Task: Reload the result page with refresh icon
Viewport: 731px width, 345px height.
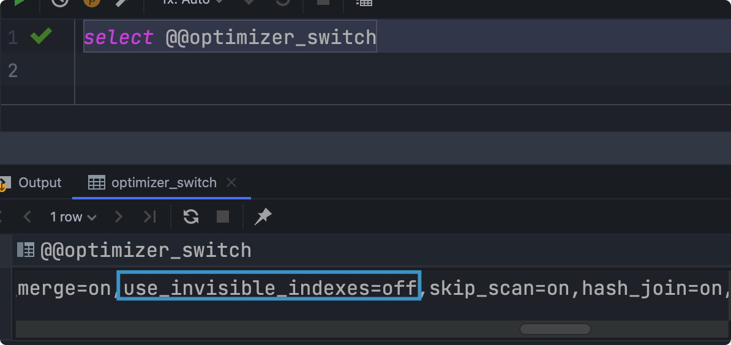Action: (190, 217)
